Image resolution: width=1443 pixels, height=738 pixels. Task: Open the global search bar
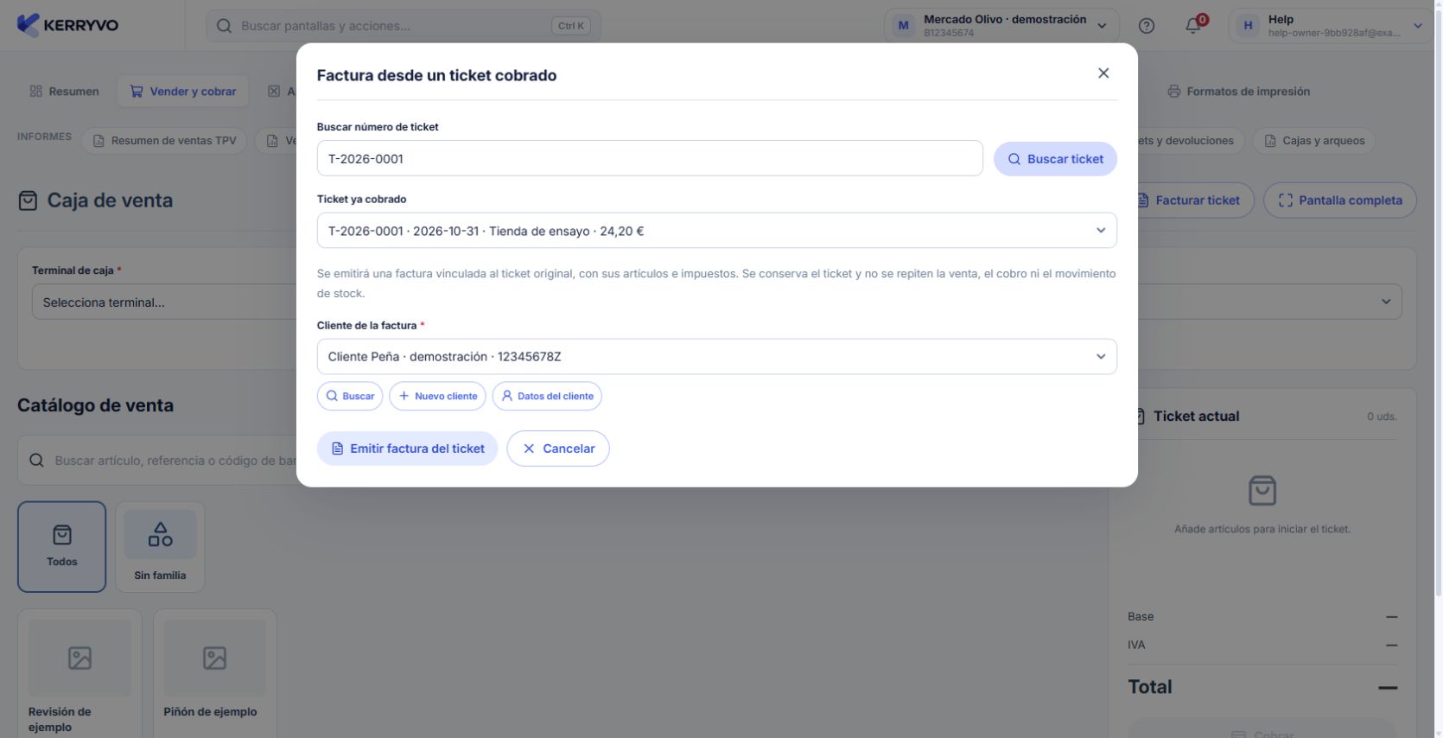pos(404,26)
